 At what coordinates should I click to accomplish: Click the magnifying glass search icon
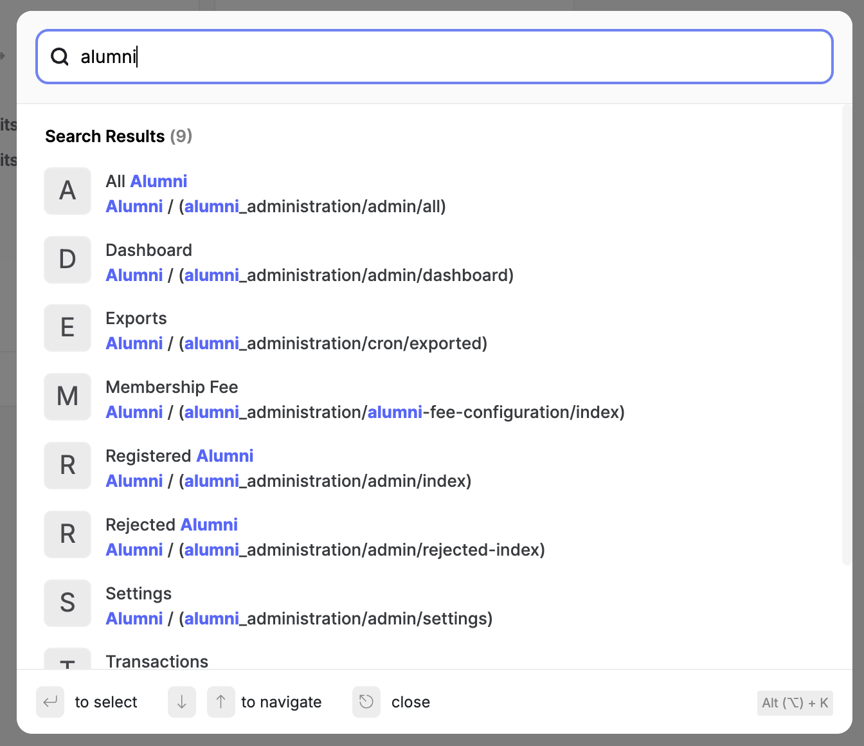point(60,57)
